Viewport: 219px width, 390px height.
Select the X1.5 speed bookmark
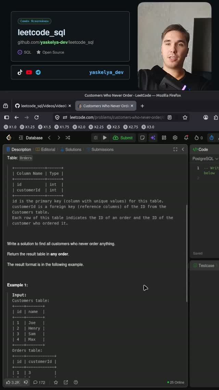(x=44, y=127)
